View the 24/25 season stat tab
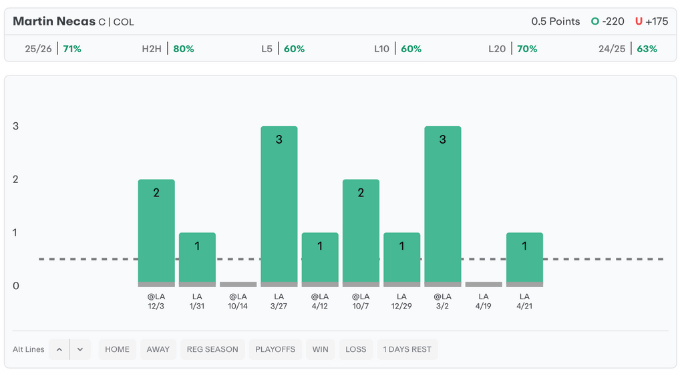This screenshot has height=376, width=684. 628,49
